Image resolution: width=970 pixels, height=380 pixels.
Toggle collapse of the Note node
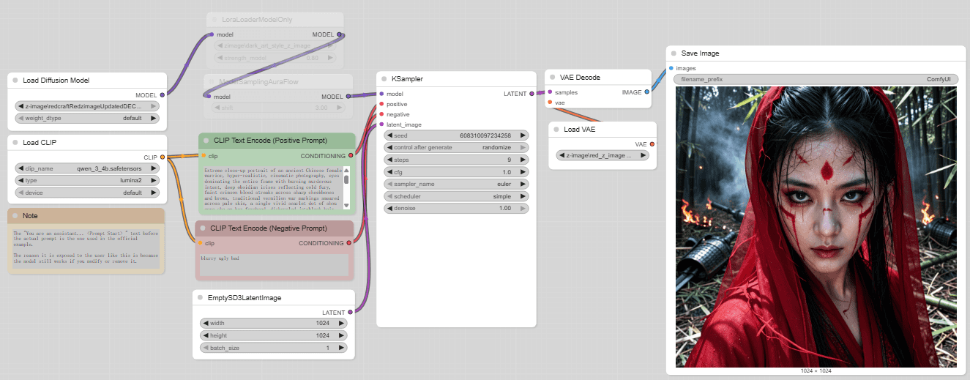[15, 216]
